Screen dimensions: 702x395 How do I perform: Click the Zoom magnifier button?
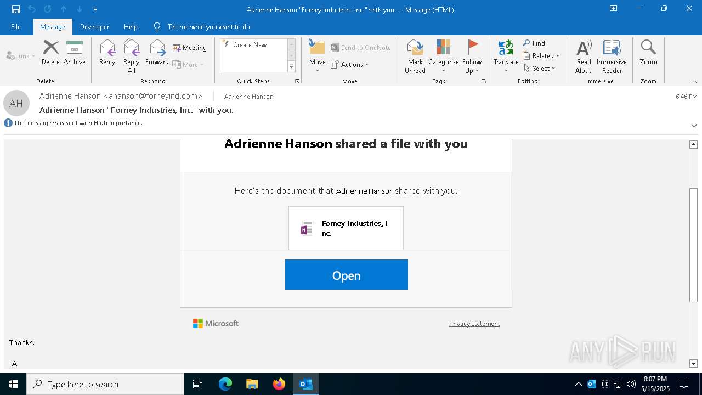tap(648, 53)
